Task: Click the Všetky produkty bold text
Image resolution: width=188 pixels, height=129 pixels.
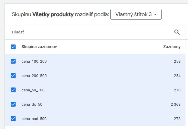Action: point(53,14)
